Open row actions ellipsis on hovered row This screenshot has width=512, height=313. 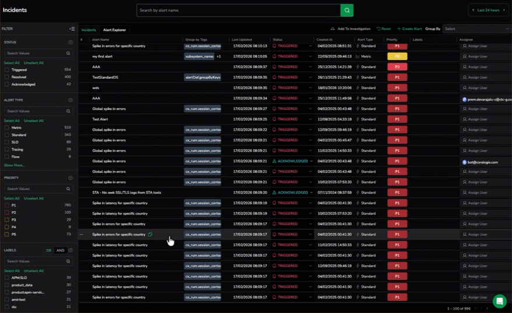[x=82, y=234]
